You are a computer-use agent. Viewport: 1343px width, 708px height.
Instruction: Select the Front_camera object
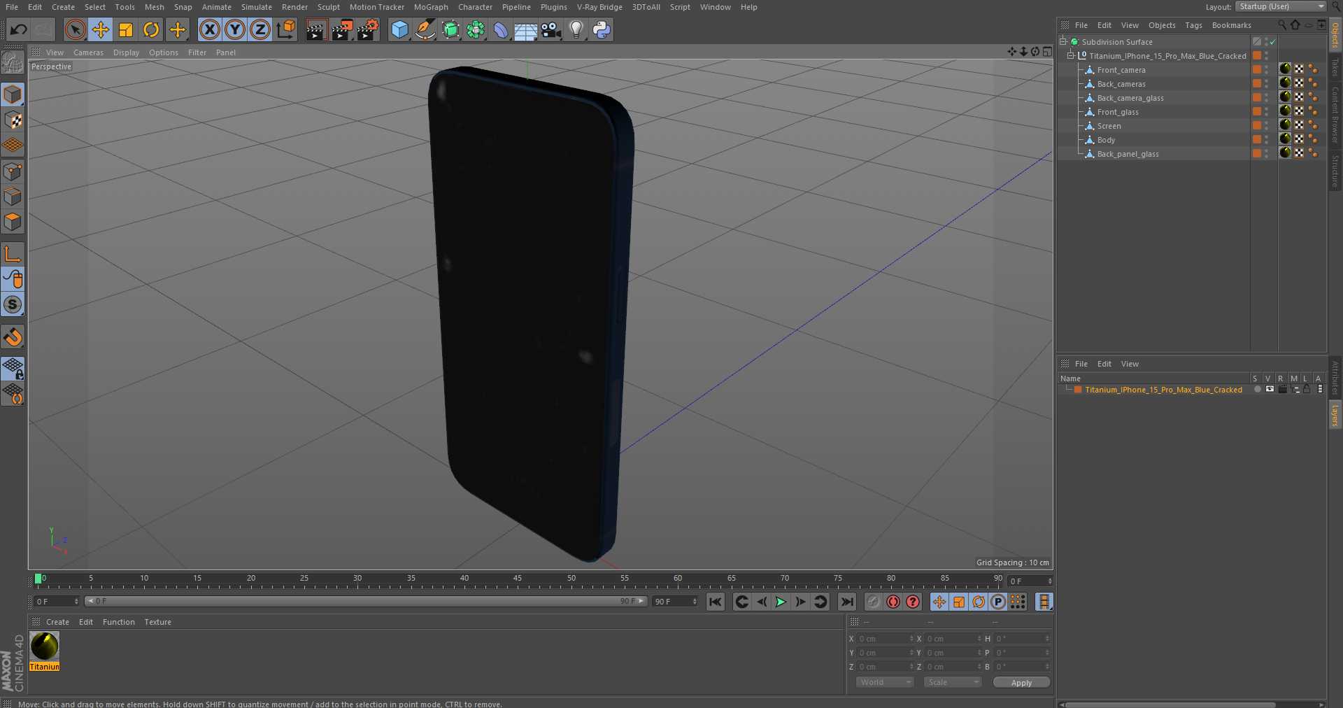1121,70
